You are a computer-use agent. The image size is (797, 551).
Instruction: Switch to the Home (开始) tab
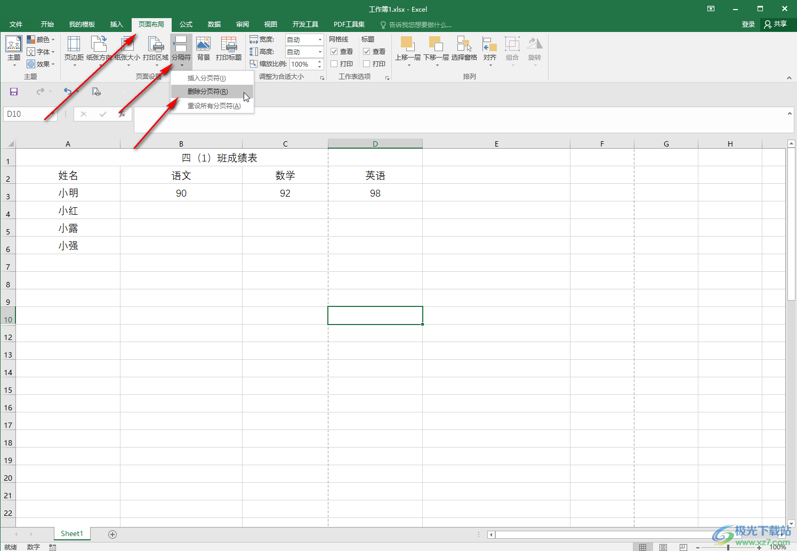[47, 24]
